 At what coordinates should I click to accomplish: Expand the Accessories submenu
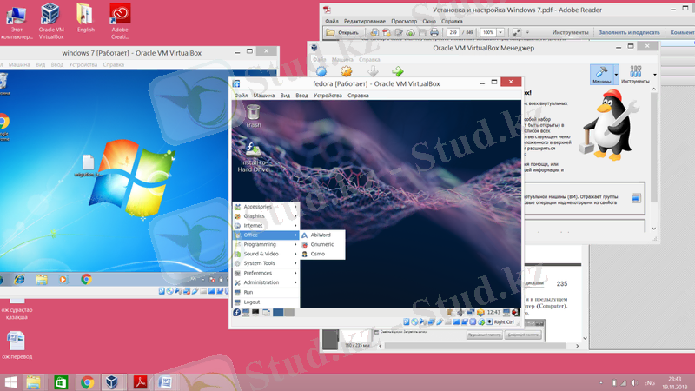[x=265, y=206]
